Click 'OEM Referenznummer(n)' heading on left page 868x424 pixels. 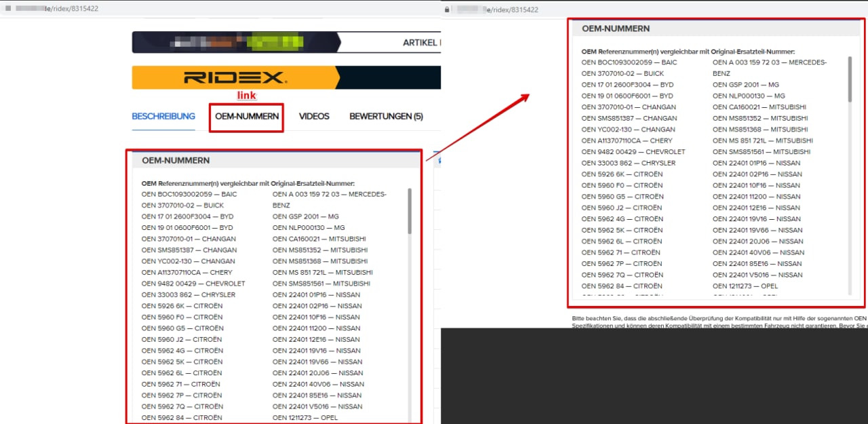point(248,183)
